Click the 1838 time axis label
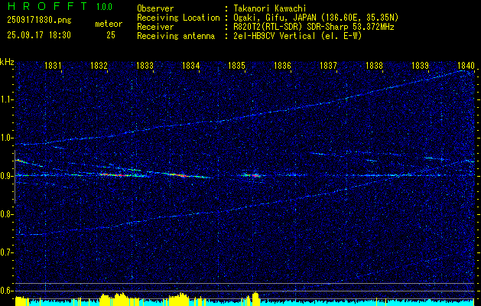The image size is (481, 306). click(x=374, y=65)
